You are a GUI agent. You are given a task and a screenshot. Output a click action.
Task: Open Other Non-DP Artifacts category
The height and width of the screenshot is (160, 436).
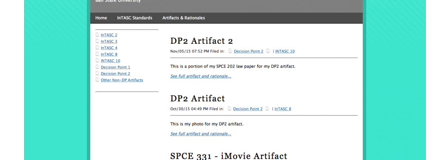(122, 80)
